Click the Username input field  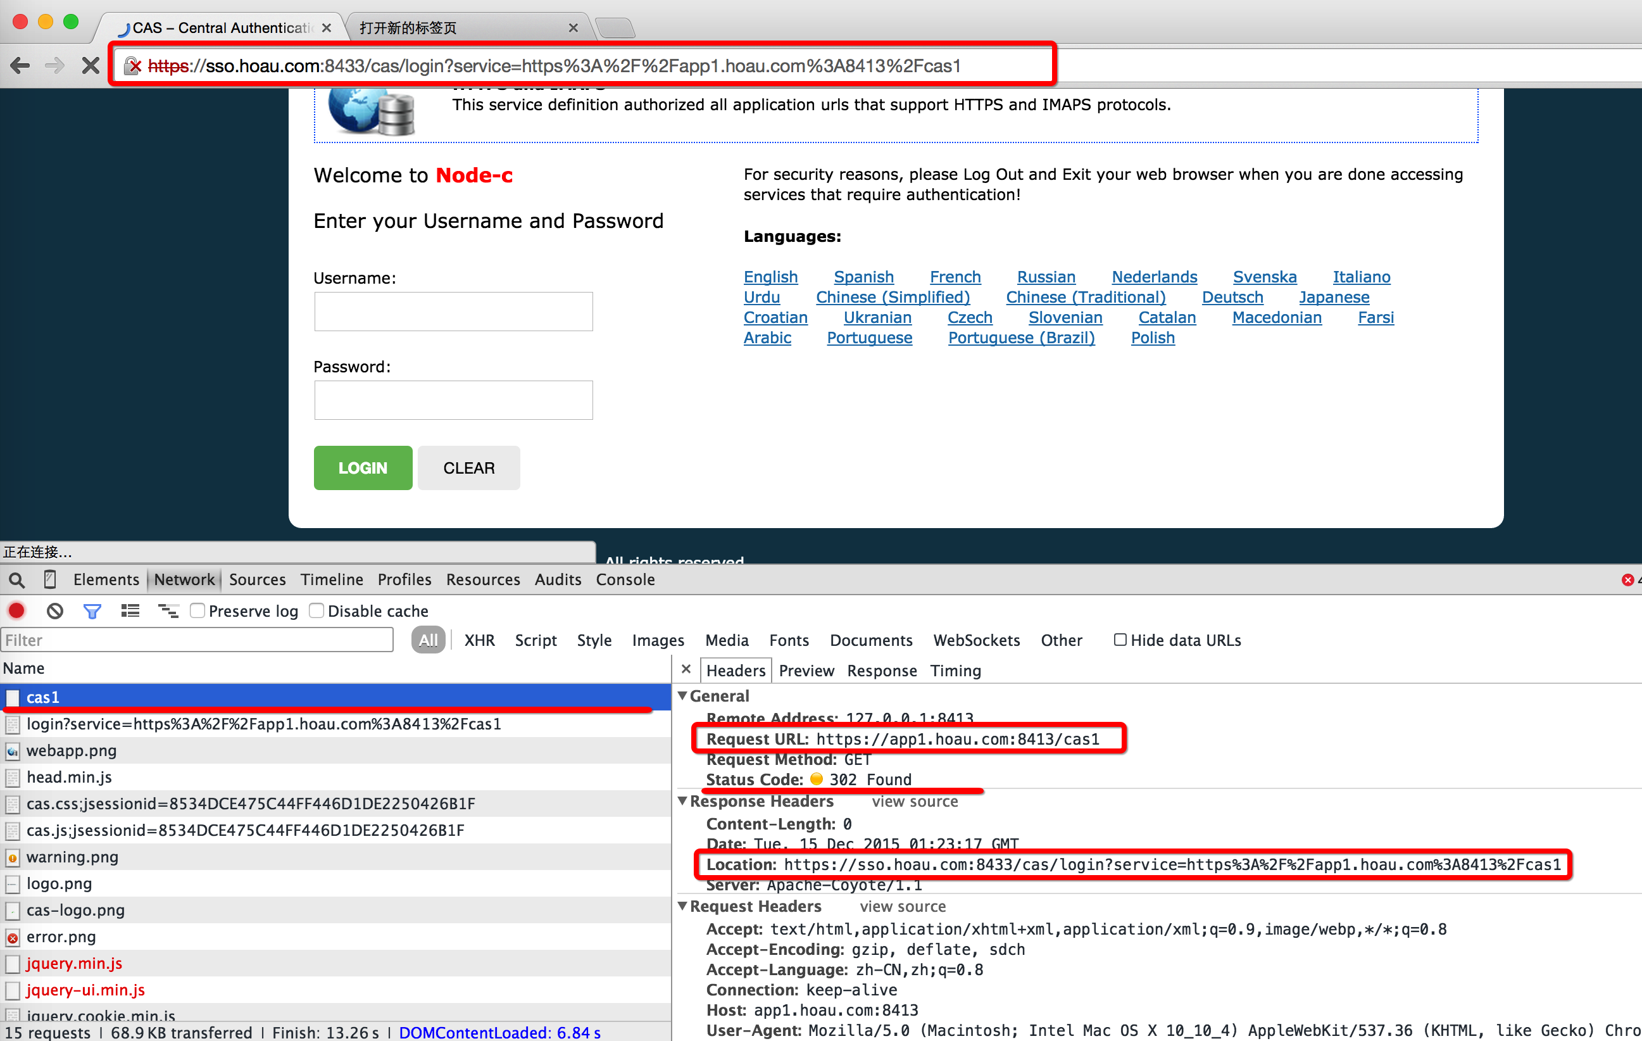(453, 312)
